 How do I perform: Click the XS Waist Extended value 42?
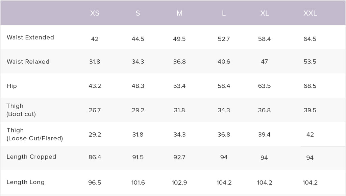point(95,39)
